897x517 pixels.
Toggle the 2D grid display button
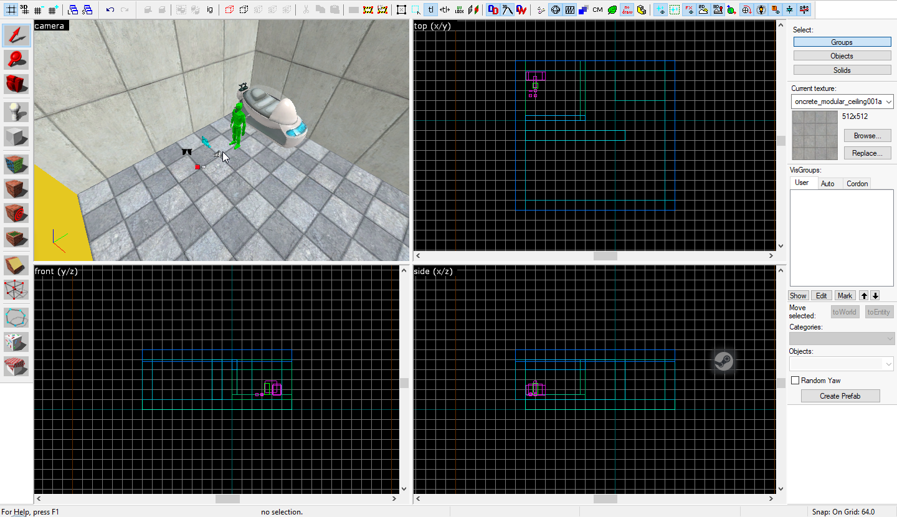[x=11, y=10]
